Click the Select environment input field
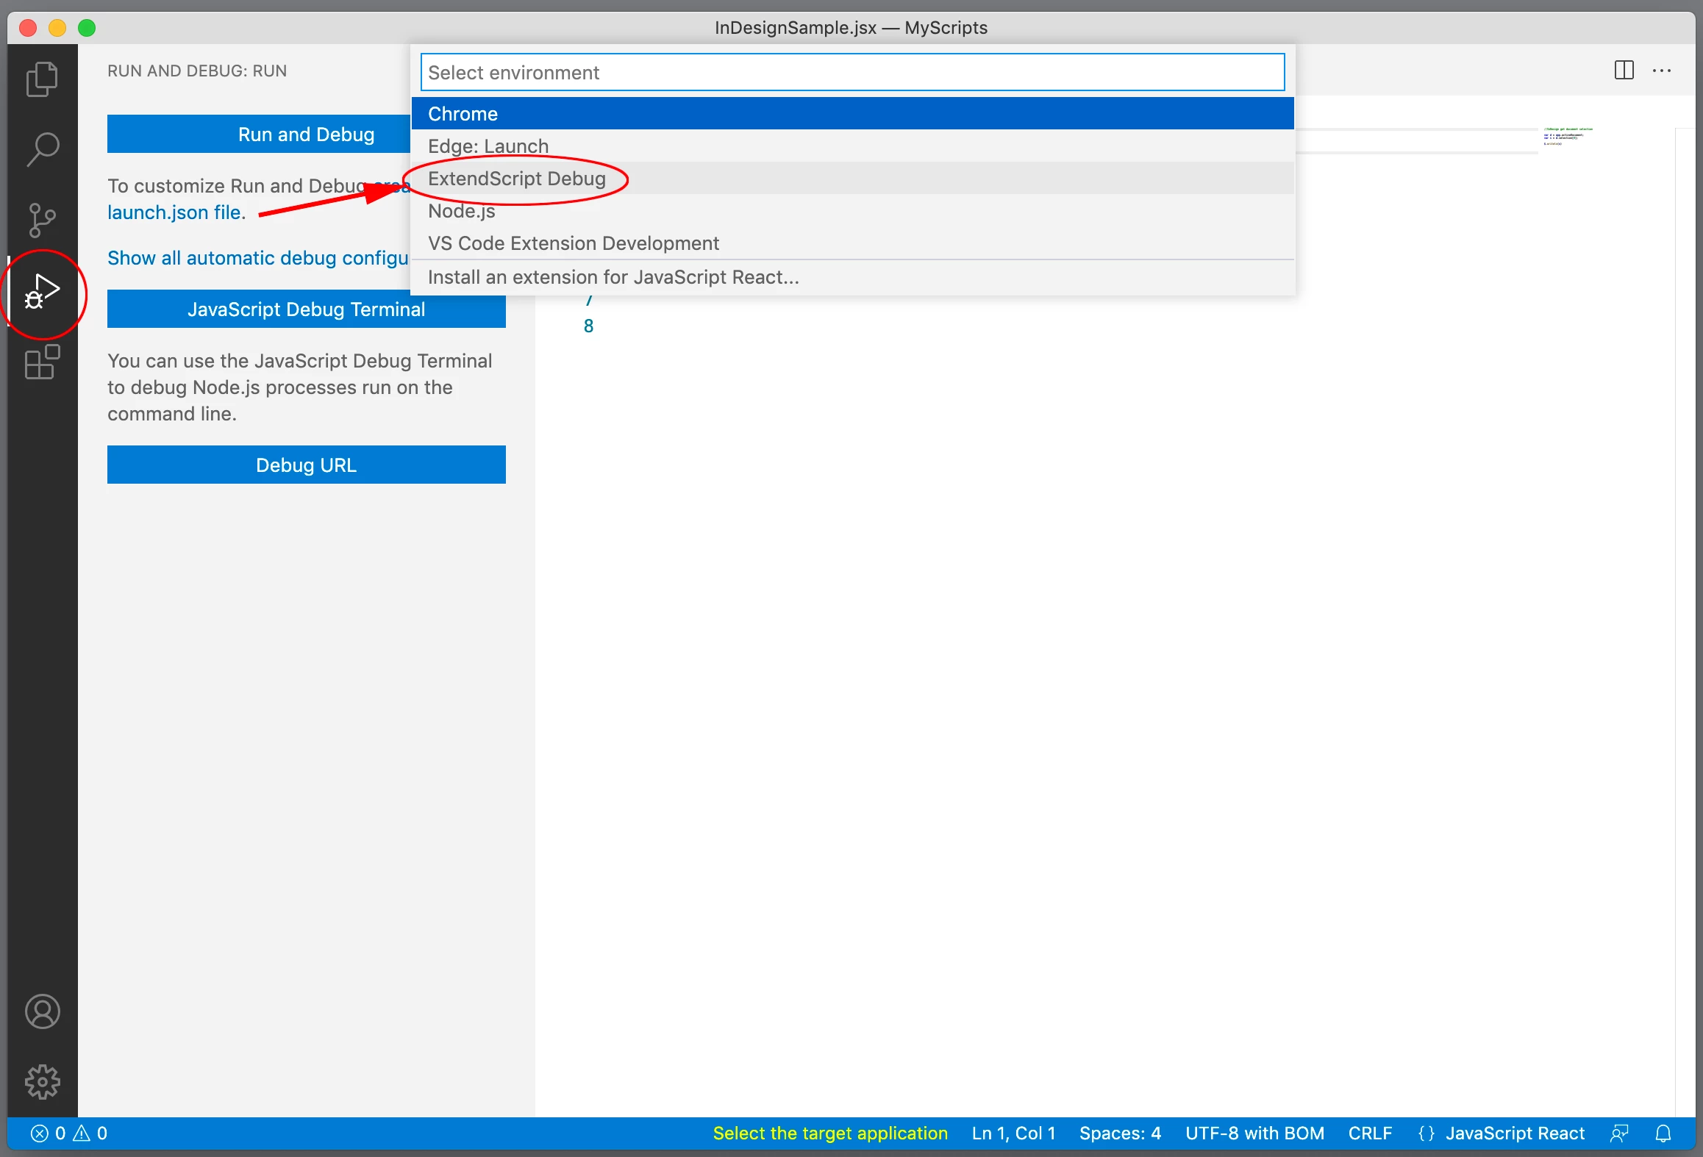 click(x=852, y=72)
